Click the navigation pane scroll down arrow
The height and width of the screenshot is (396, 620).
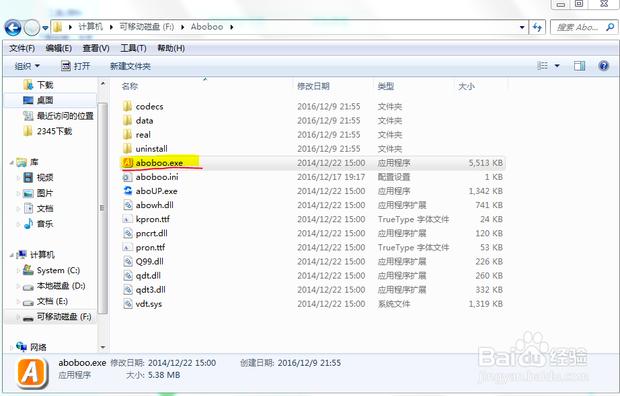103,348
